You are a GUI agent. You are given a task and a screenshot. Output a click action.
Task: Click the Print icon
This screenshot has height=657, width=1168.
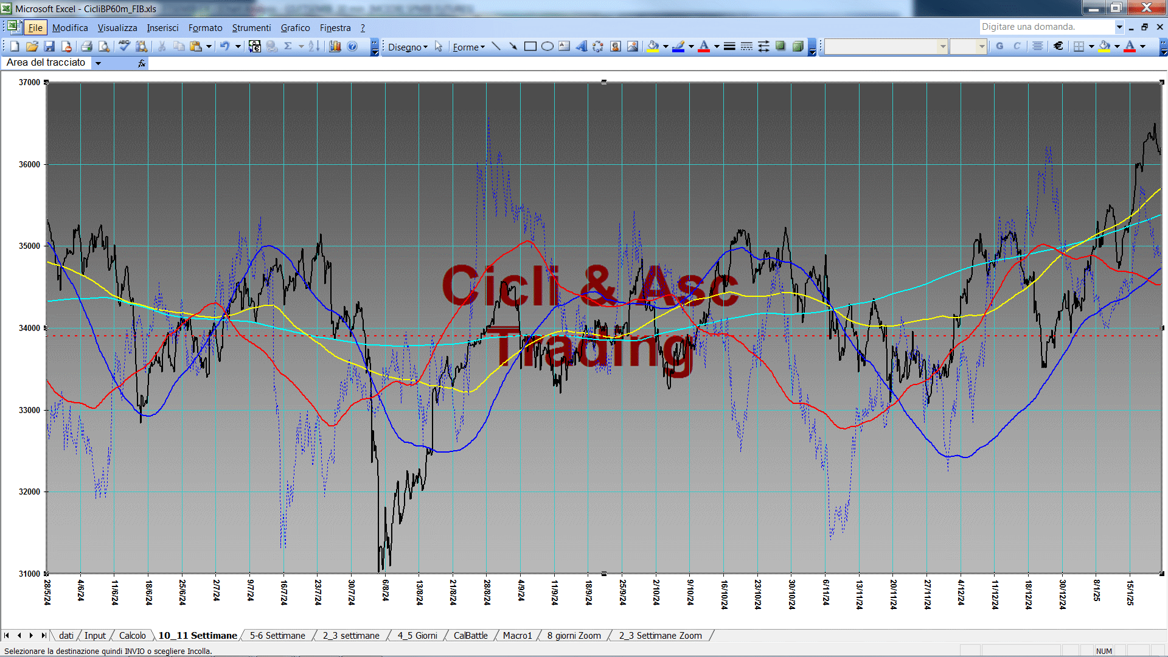pyautogui.click(x=86, y=47)
